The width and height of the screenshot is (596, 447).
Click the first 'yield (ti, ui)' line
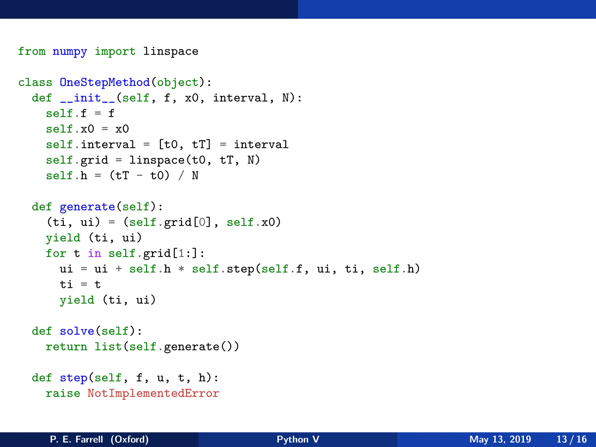click(94, 238)
